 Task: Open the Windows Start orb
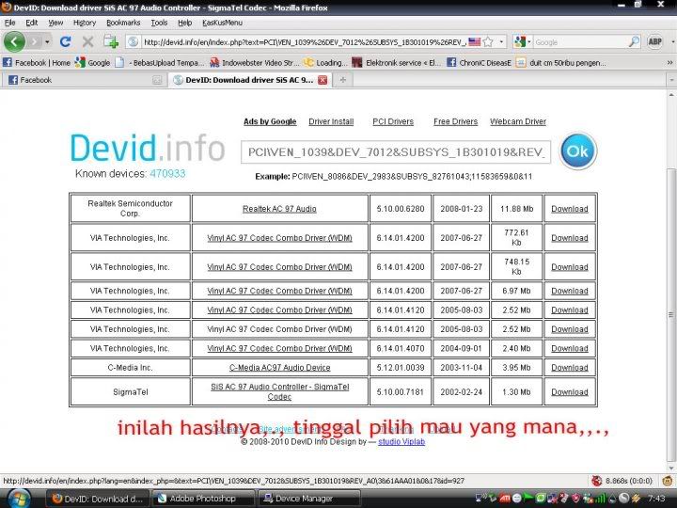coord(18,499)
